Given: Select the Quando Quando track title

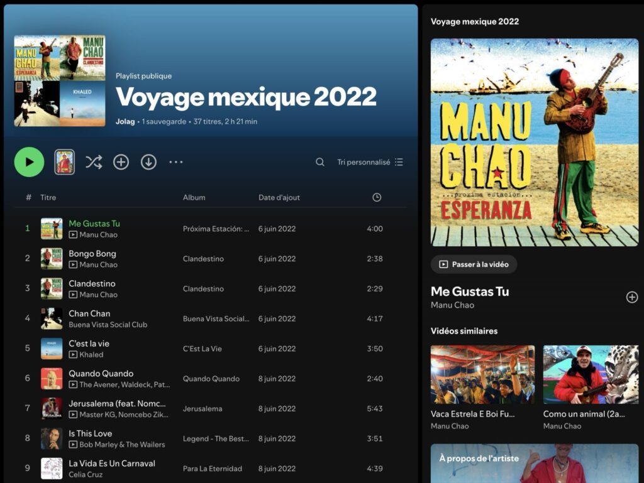Looking at the screenshot, I should [101, 373].
